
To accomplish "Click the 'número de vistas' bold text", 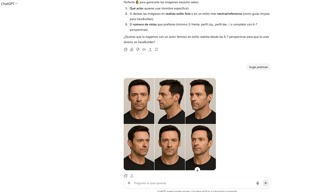I will pos(145,25).
